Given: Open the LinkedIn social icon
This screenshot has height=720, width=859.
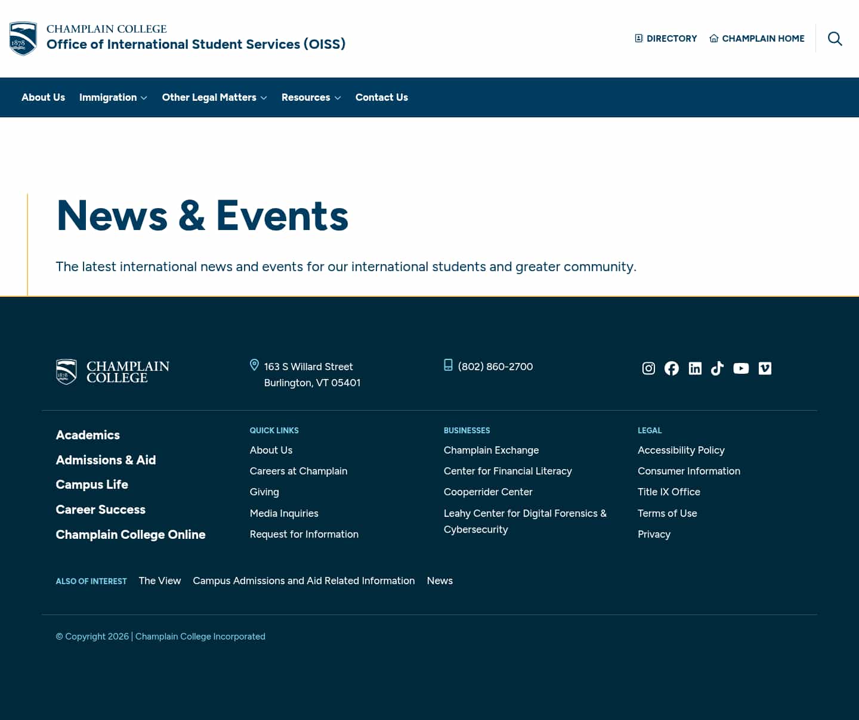Looking at the screenshot, I should point(695,368).
